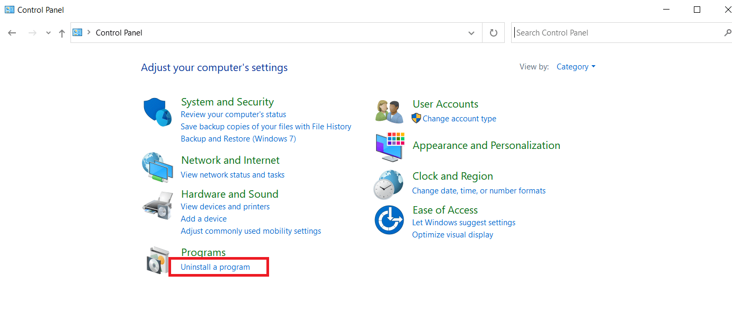The image size is (732, 336).
Task: Click the search magnifier icon
Action: (x=727, y=33)
